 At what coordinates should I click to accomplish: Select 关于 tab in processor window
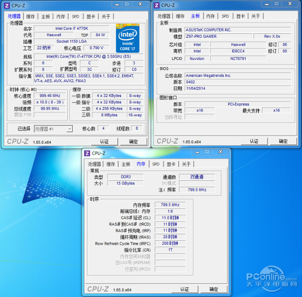pos(106,17)
